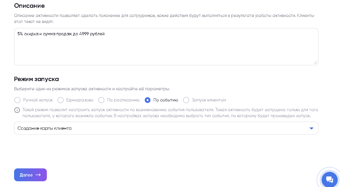This screenshot has width=340, height=187.
Task: Click empty space at the bottom of the textarea
Action: (166, 59)
